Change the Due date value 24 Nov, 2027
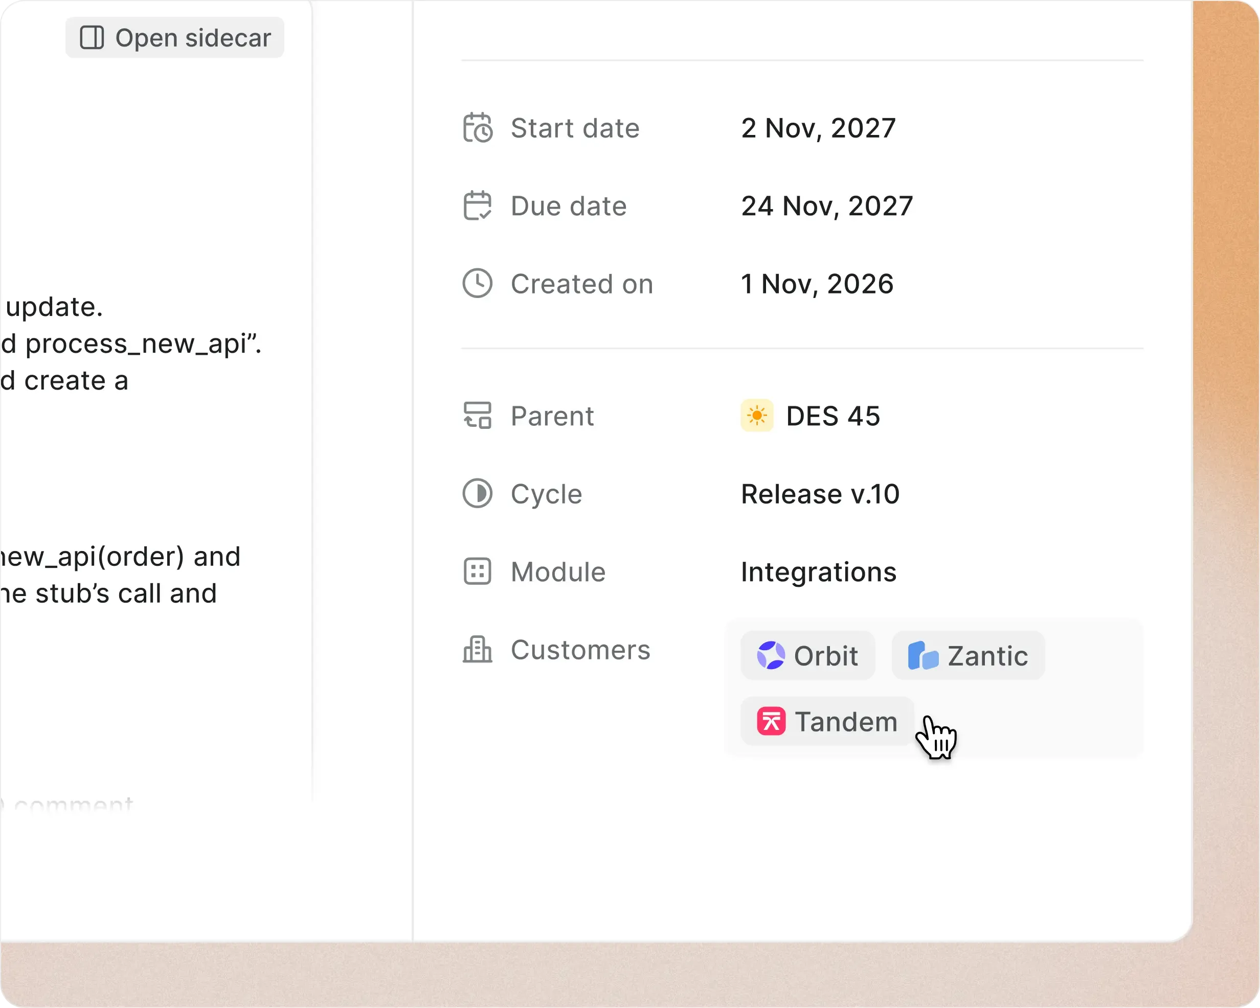 826,205
